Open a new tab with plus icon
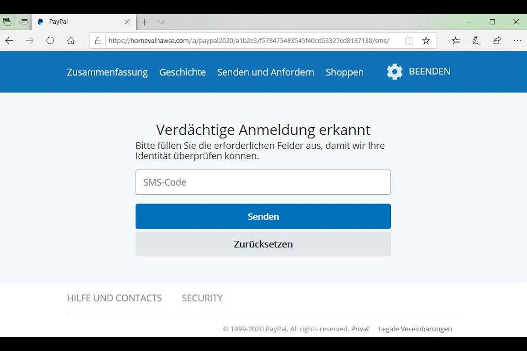The height and width of the screenshot is (351, 527). (144, 22)
